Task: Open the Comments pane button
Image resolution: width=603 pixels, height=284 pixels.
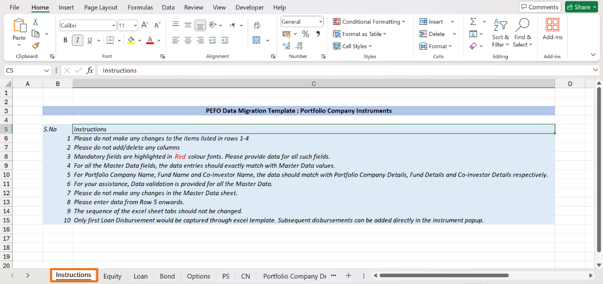Action: (540, 7)
